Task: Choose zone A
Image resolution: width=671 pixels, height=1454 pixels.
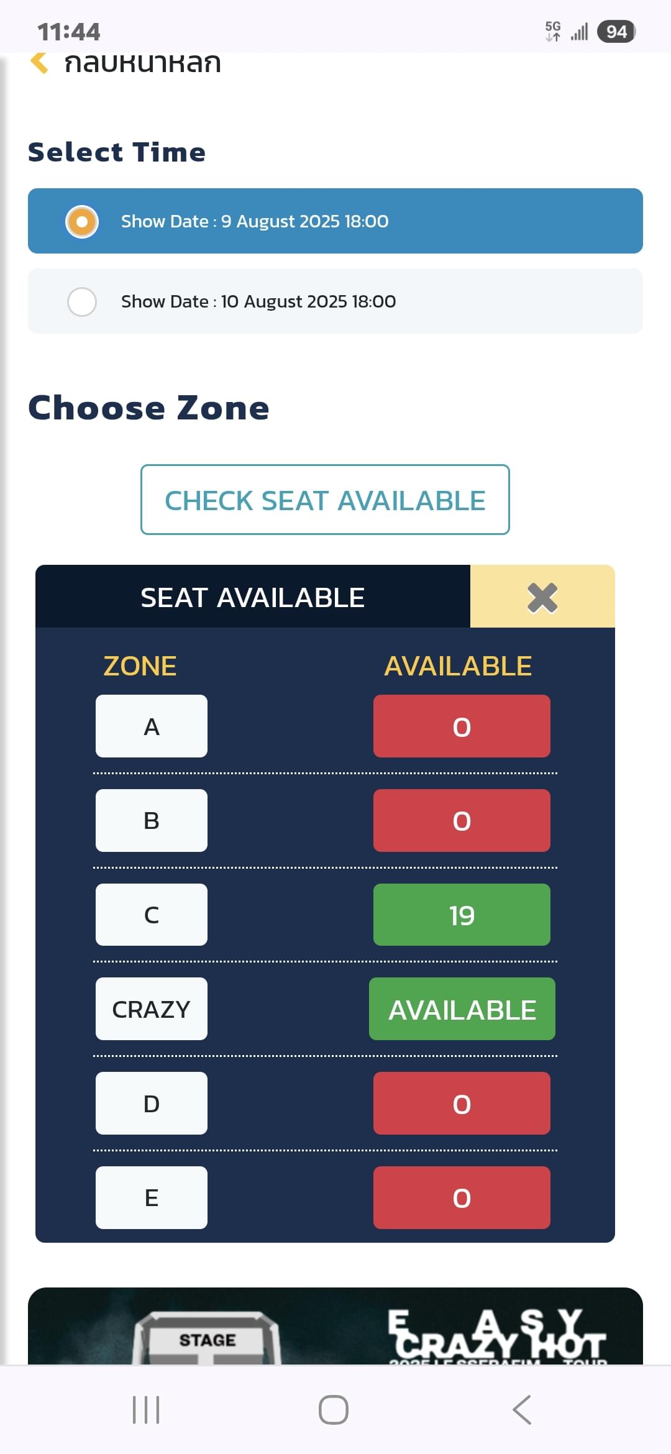Action: click(x=152, y=726)
